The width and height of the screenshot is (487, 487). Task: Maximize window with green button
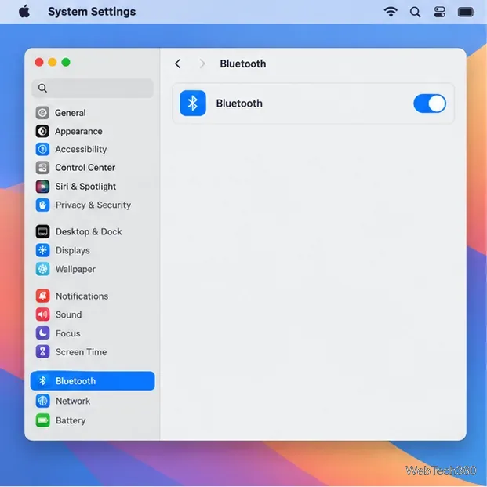[66, 62]
